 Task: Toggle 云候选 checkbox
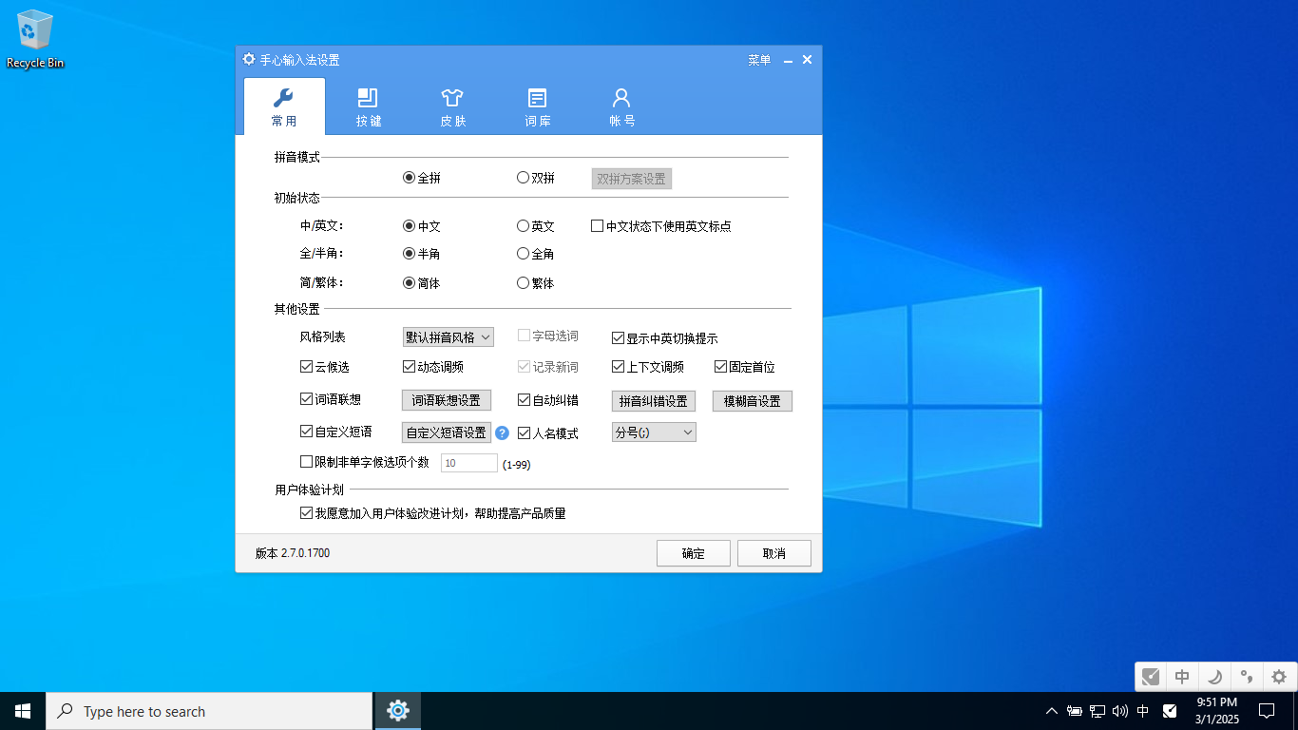(307, 367)
